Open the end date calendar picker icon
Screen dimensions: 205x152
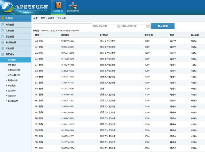coord(148,26)
